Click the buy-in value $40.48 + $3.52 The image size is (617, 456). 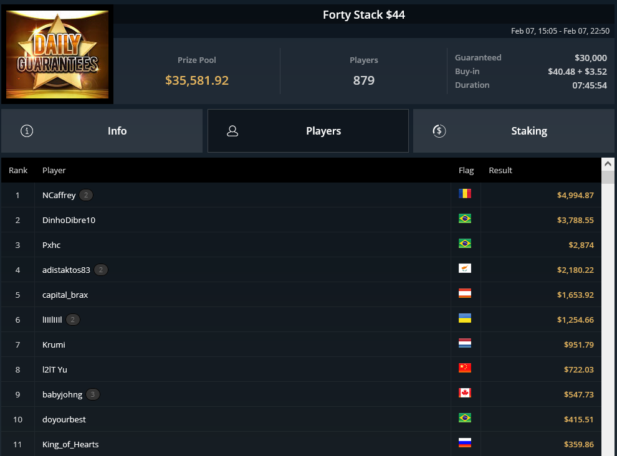click(577, 72)
